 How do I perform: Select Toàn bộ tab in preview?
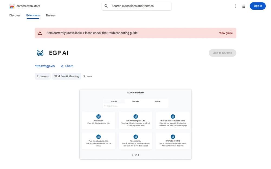click(x=157, y=101)
